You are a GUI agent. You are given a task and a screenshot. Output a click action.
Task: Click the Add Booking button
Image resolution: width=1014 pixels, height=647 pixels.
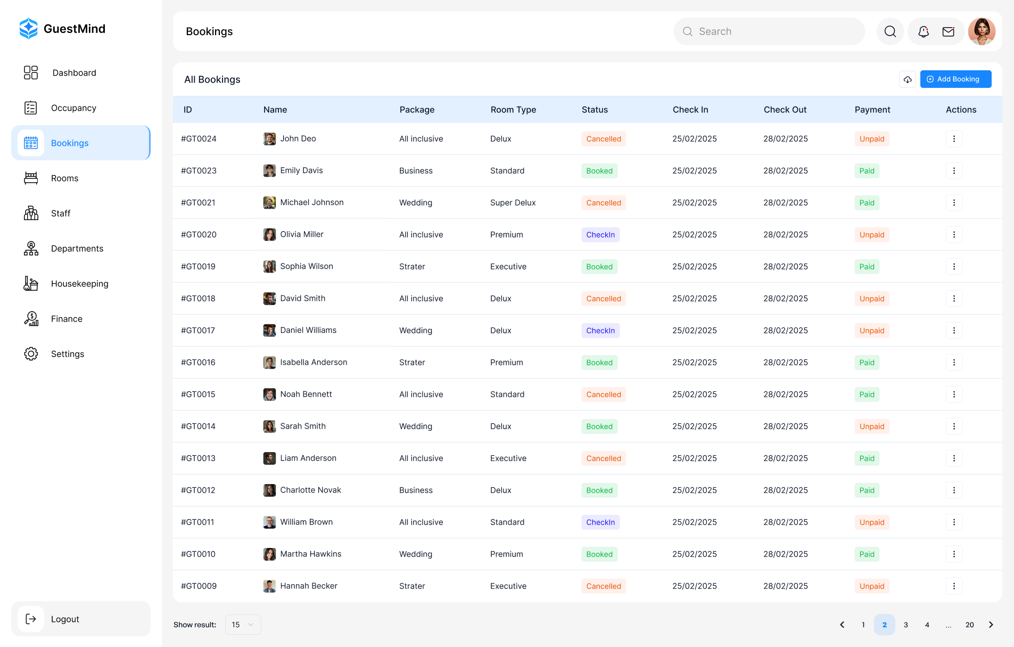955,79
